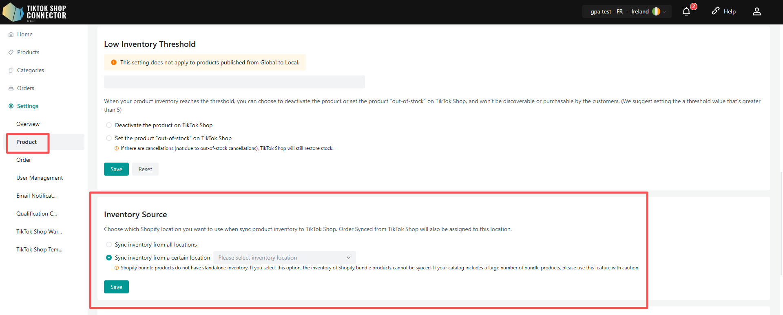Open Products in the sidebar

28,53
